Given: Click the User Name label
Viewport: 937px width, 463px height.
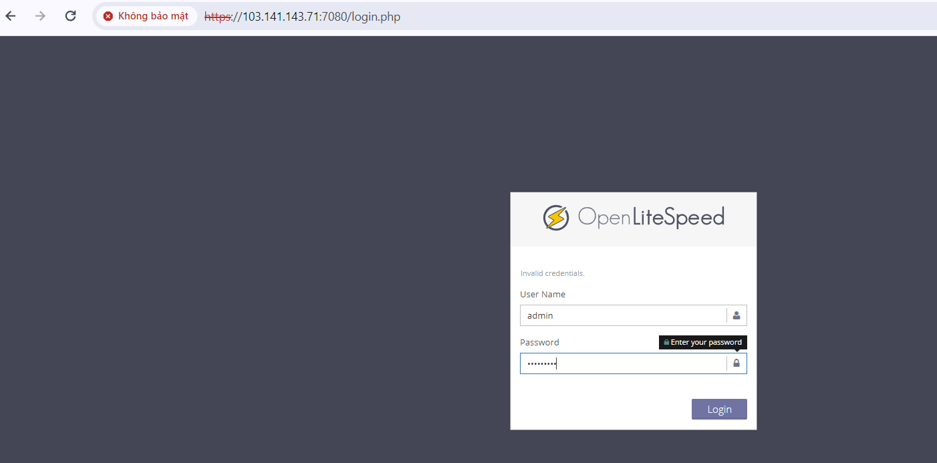Looking at the screenshot, I should coord(543,294).
